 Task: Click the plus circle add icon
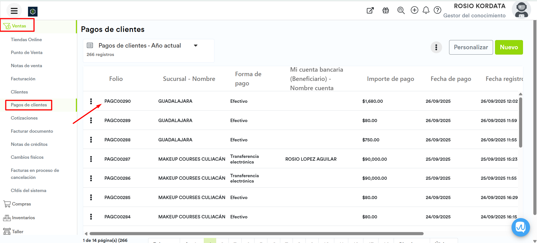pyautogui.click(x=414, y=10)
